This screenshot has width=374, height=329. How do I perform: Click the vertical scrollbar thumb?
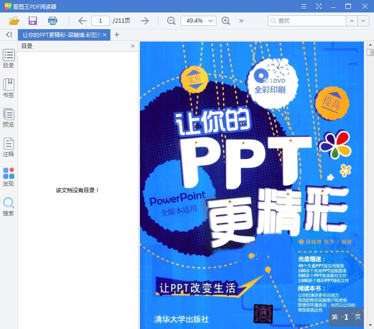[x=370, y=52]
